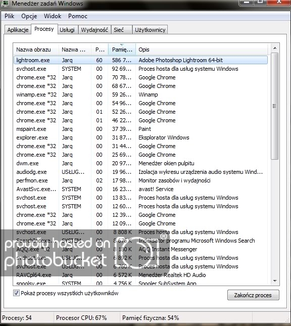Select the winamp.exe process row
Screen dimensions: 291x326
140,95
